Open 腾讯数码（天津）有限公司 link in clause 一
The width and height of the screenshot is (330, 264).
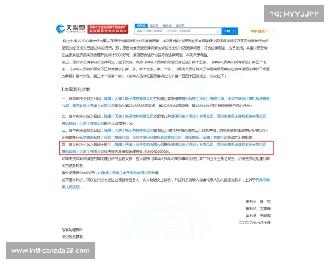(x=94, y=106)
